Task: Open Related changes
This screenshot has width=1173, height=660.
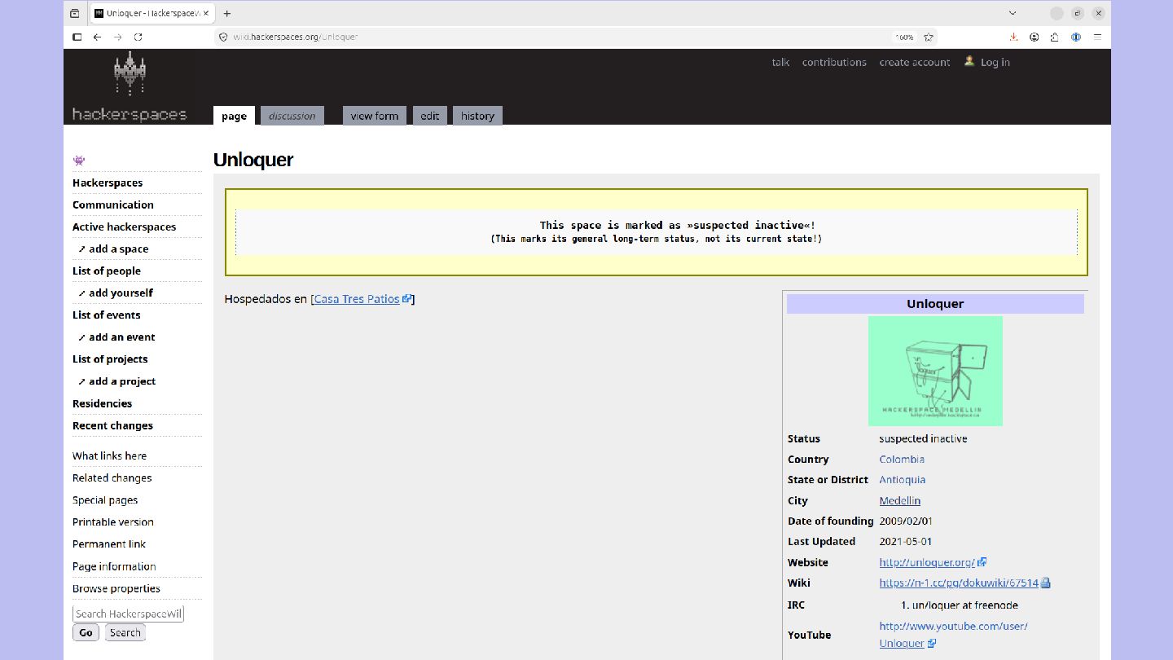Action: (112, 478)
